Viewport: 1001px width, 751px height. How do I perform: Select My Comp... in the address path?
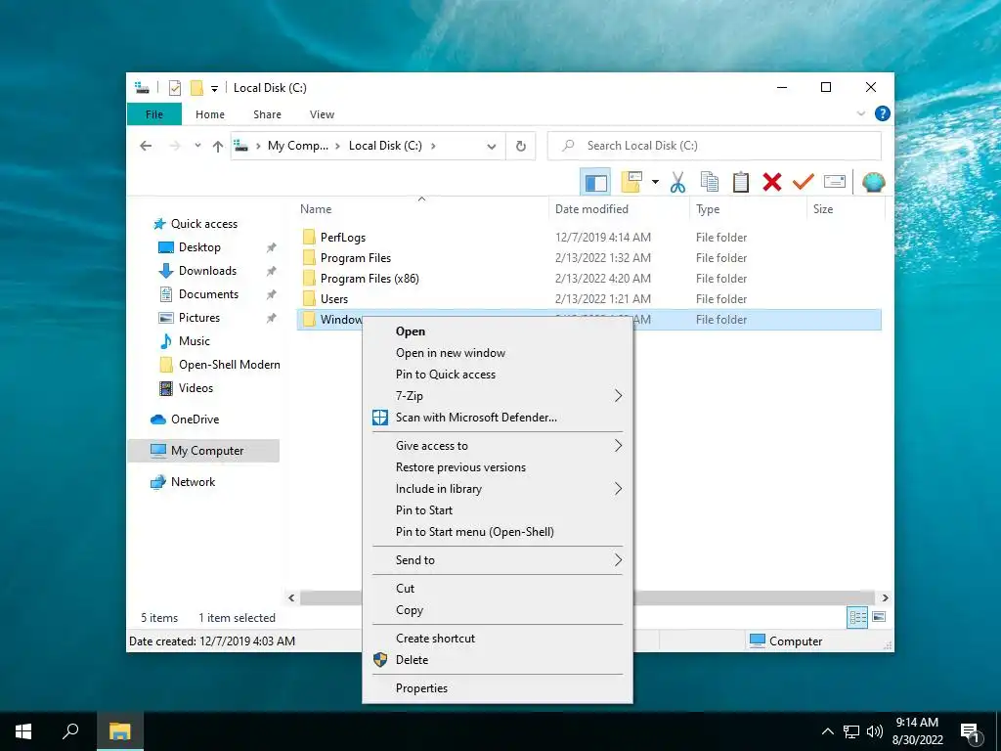298,146
